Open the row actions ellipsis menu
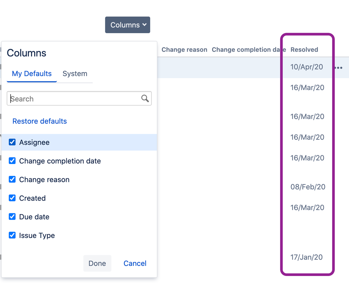This screenshot has width=349, height=283. 339,68
